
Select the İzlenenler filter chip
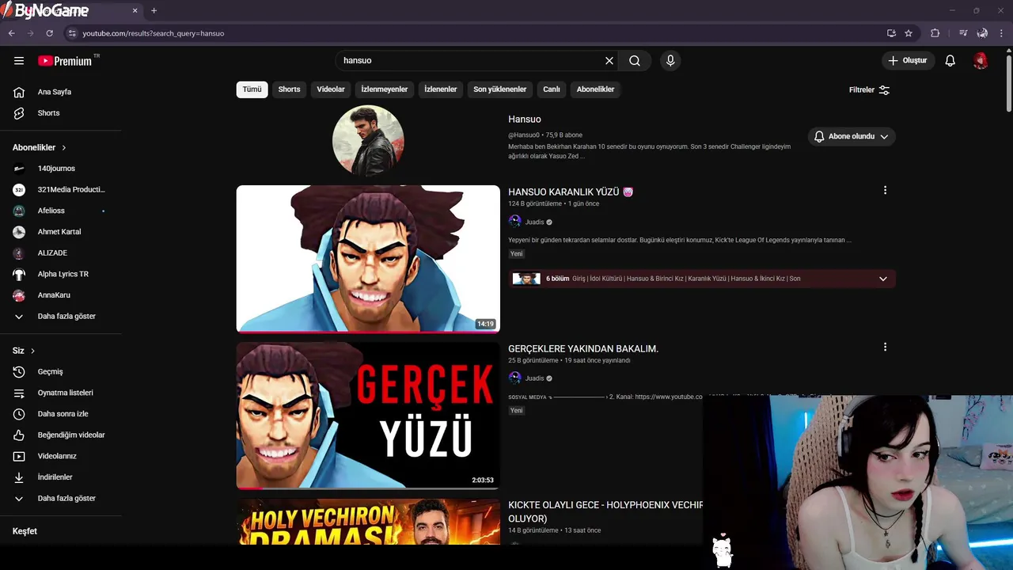[441, 89]
